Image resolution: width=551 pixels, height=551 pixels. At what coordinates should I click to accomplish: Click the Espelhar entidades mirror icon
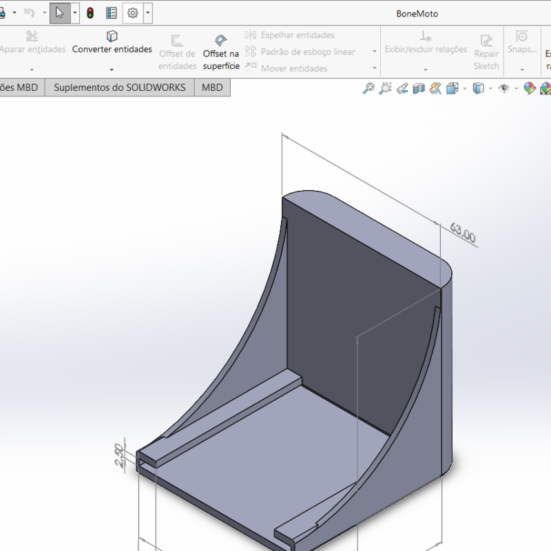(251, 35)
